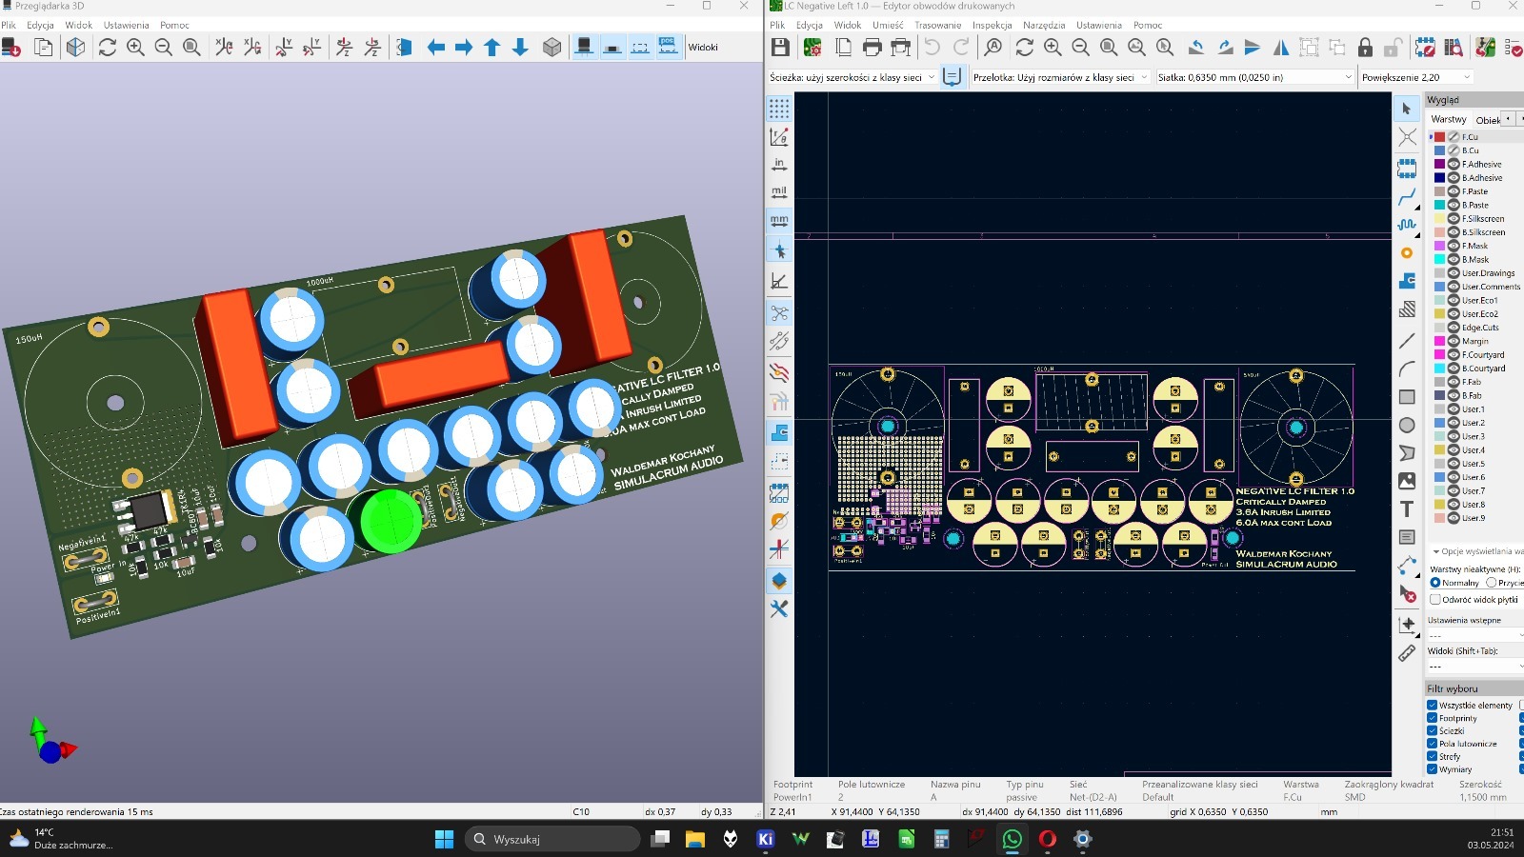Open Inspekcja menu in PCB editor

(x=992, y=25)
